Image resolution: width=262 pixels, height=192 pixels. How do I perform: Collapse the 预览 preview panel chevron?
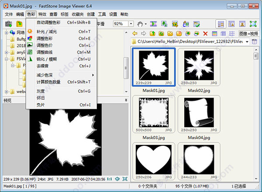pyautogui.click(x=126, y=100)
